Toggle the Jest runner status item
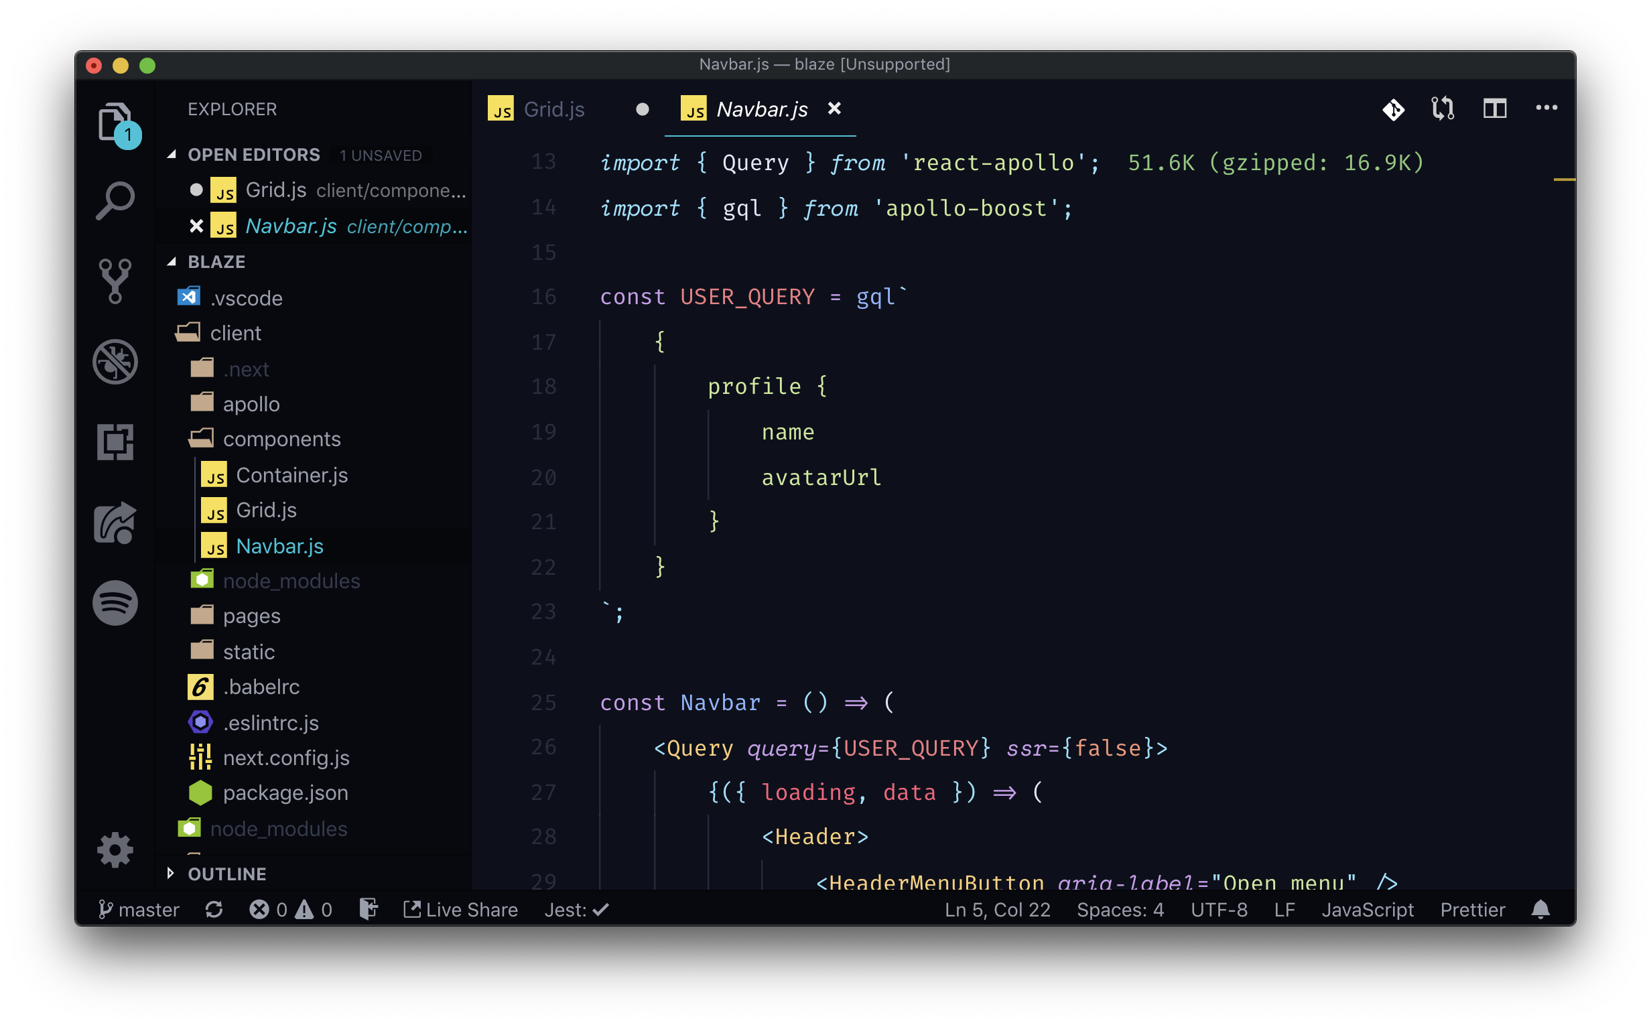The height and width of the screenshot is (1025, 1651). (x=576, y=909)
